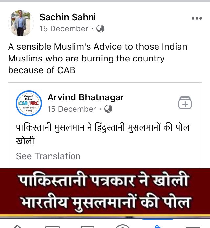Viewport: 210px width, 228px height.
Task: Open the post timestamp 15 December under Sachin Sahni
Action: click(64, 29)
